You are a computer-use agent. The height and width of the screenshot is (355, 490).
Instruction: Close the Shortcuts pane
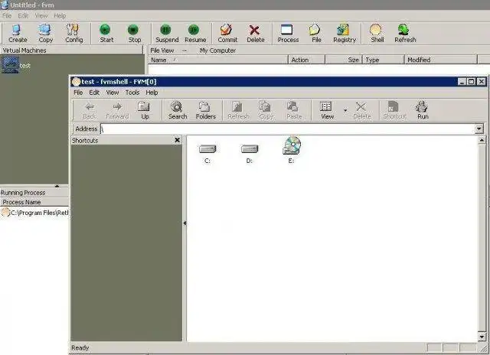(177, 140)
